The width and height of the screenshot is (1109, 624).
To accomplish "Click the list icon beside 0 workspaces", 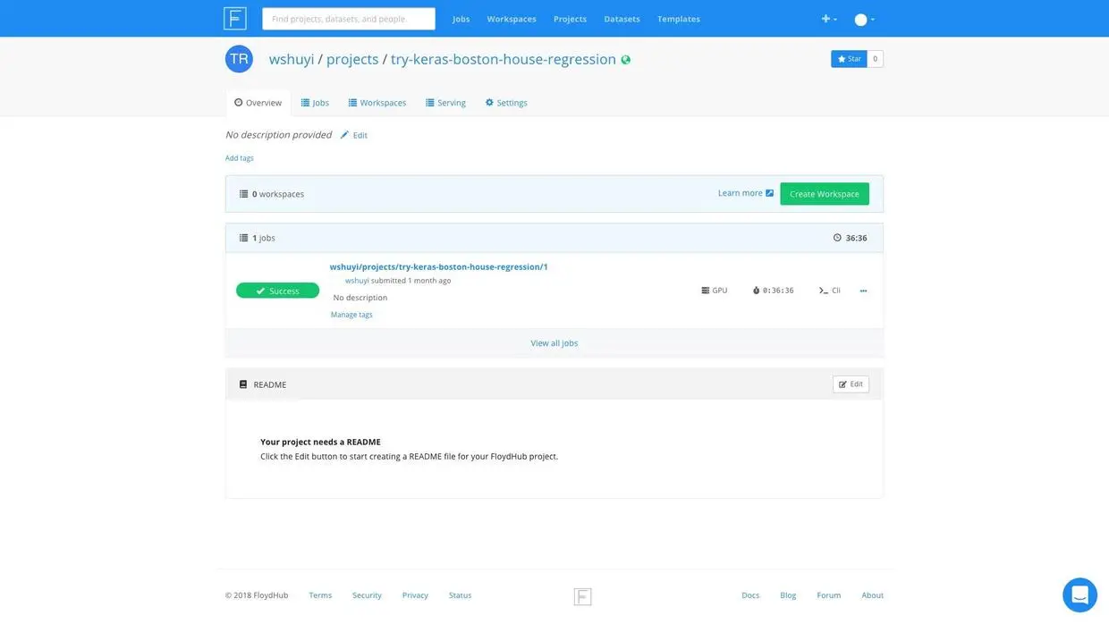I will pyautogui.click(x=243, y=194).
